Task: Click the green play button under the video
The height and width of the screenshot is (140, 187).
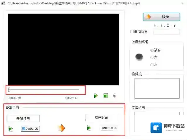Action: pos(96,95)
